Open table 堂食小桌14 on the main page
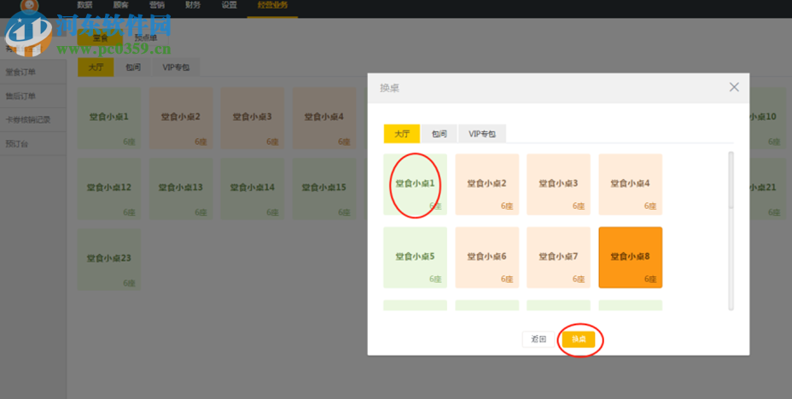Viewport: 792px width, 399px height. (x=253, y=188)
